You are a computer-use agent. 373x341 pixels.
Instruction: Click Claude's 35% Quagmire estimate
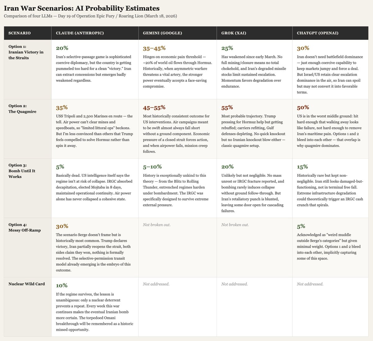(62, 108)
